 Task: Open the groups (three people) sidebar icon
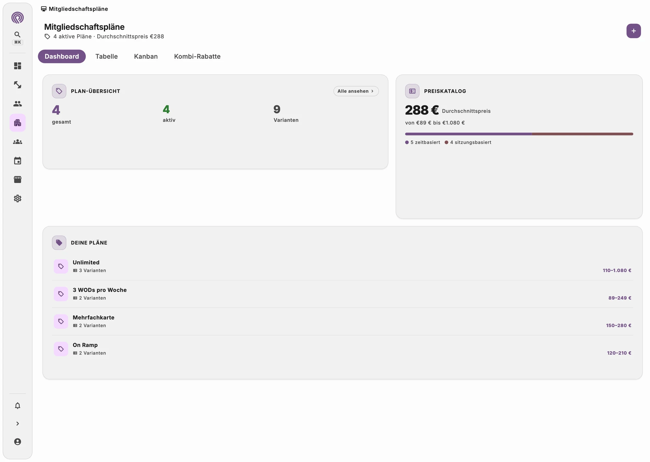click(18, 142)
